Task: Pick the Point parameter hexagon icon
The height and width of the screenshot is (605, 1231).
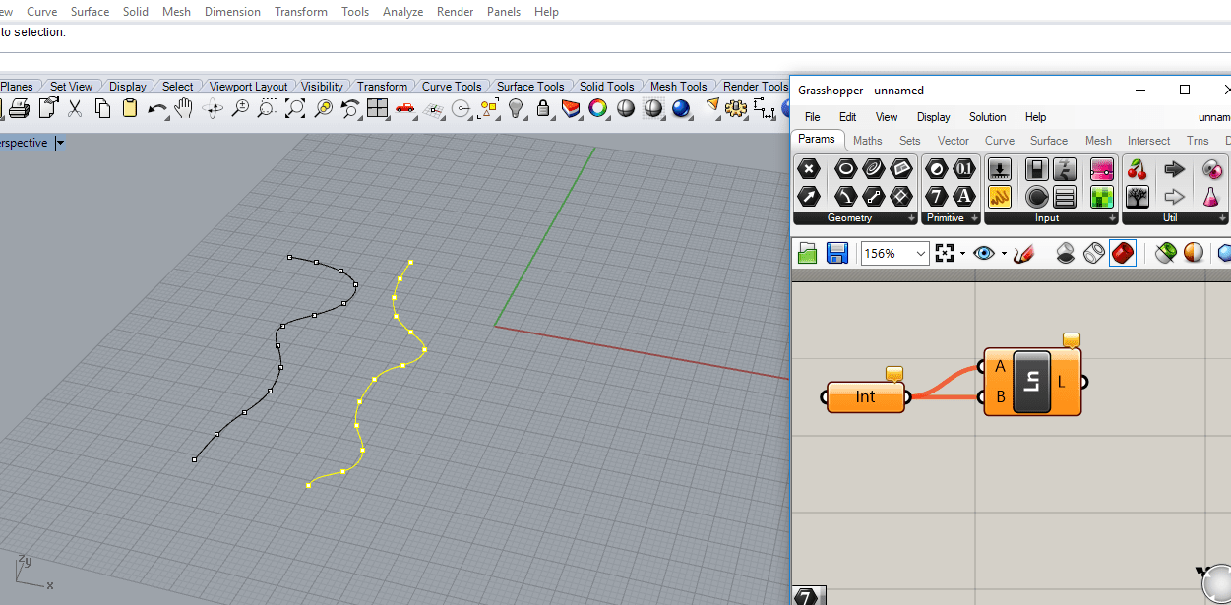Action: [x=809, y=169]
